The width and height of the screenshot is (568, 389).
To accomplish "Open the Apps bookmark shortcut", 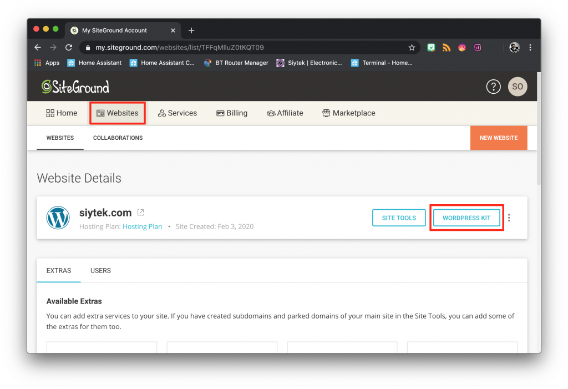I will [x=47, y=63].
